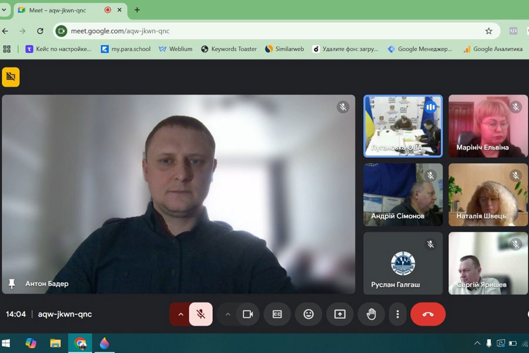Click the speaking indicator on the Луганська ОВА tile

(430, 108)
